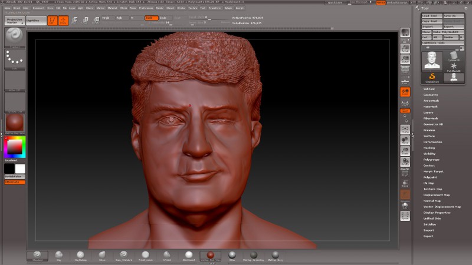Click the Move mode icon in top shelf
The image size is (472, 265).
74,21
